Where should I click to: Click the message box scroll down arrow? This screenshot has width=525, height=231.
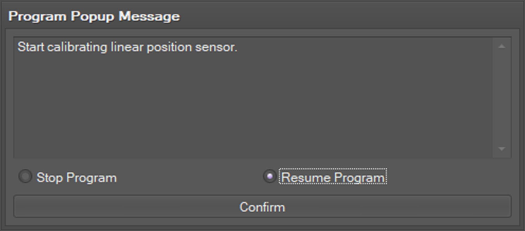[x=502, y=149]
